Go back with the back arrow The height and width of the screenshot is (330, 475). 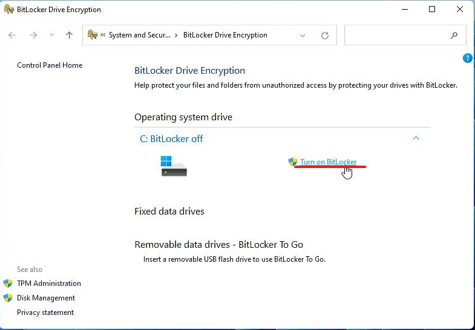click(x=12, y=35)
